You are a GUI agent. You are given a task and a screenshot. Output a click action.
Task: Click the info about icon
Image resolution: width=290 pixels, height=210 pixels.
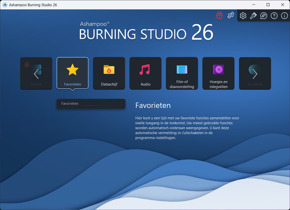click(284, 16)
